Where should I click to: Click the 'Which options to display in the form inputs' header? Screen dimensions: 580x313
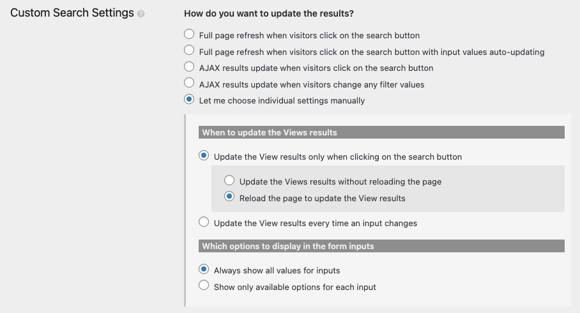coord(381,246)
